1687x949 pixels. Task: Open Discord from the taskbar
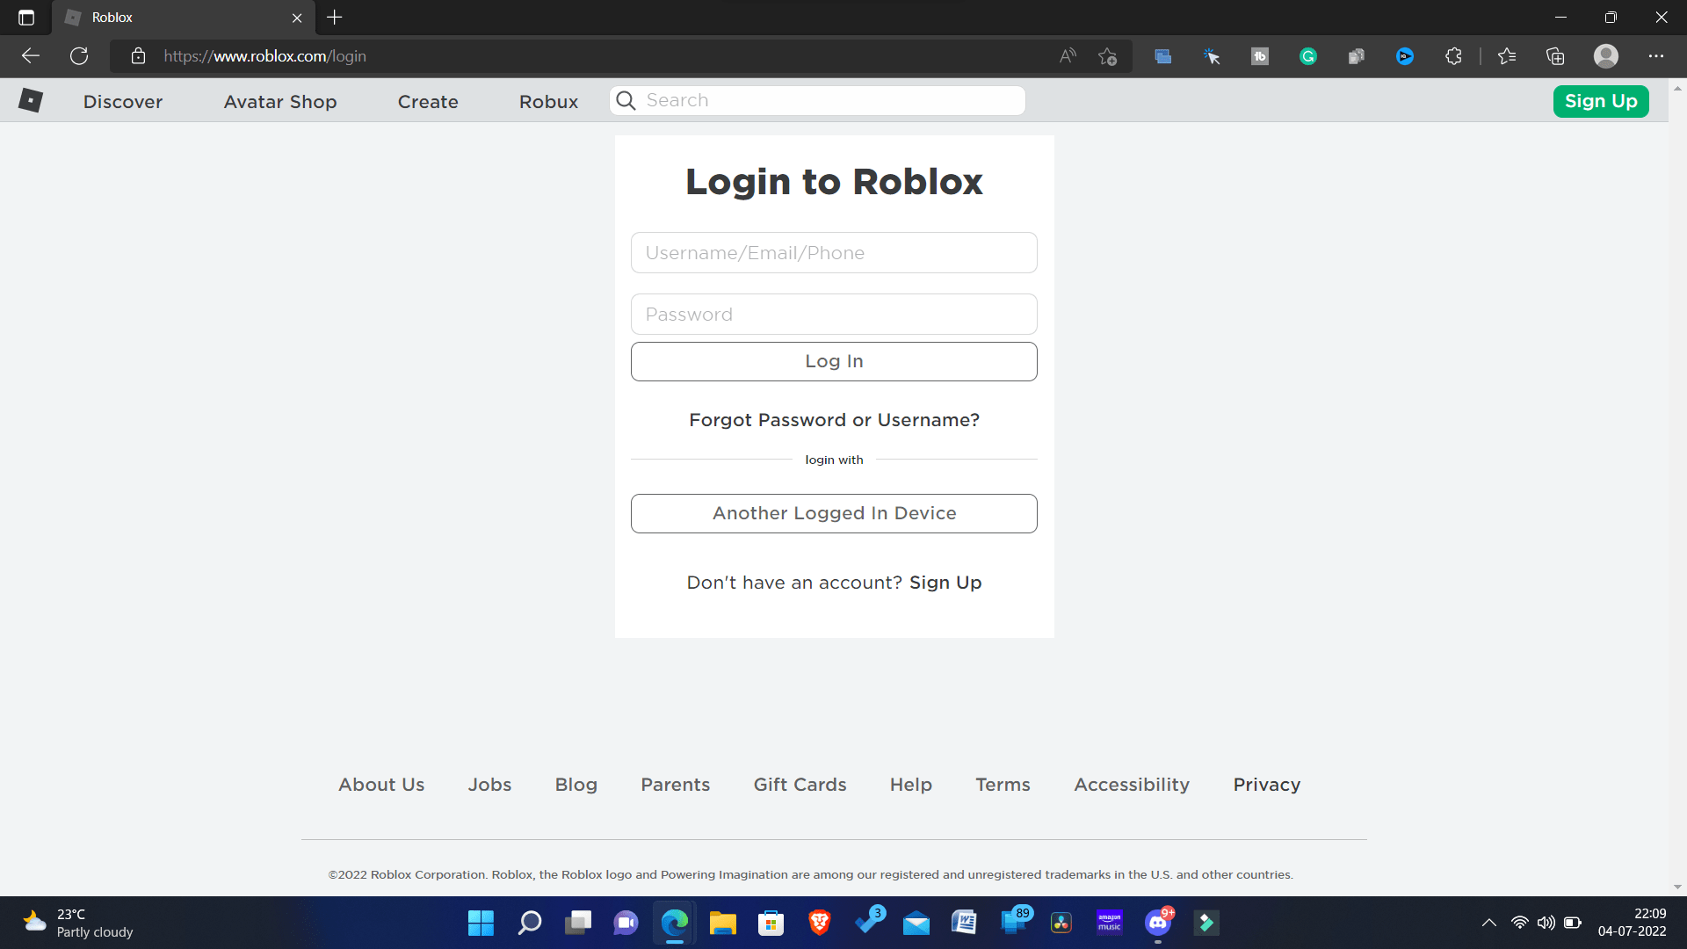pos(1157,923)
